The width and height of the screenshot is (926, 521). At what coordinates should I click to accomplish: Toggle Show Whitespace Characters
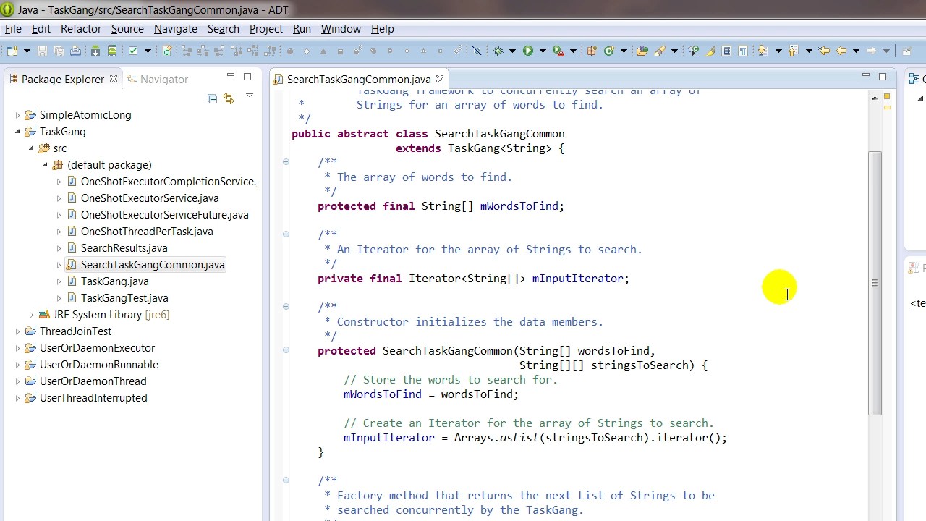743,51
